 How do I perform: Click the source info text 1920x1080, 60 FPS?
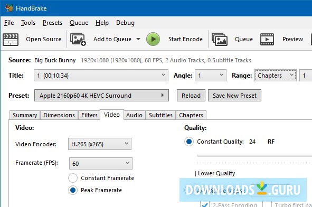(x=166, y=60)
